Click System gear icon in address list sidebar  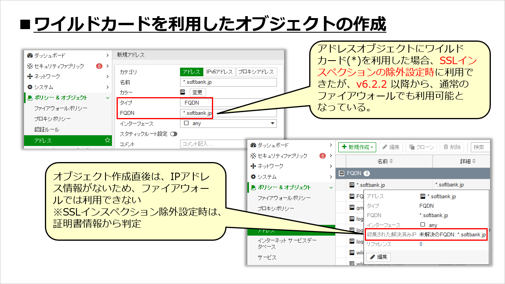click(x=253, y=177)
